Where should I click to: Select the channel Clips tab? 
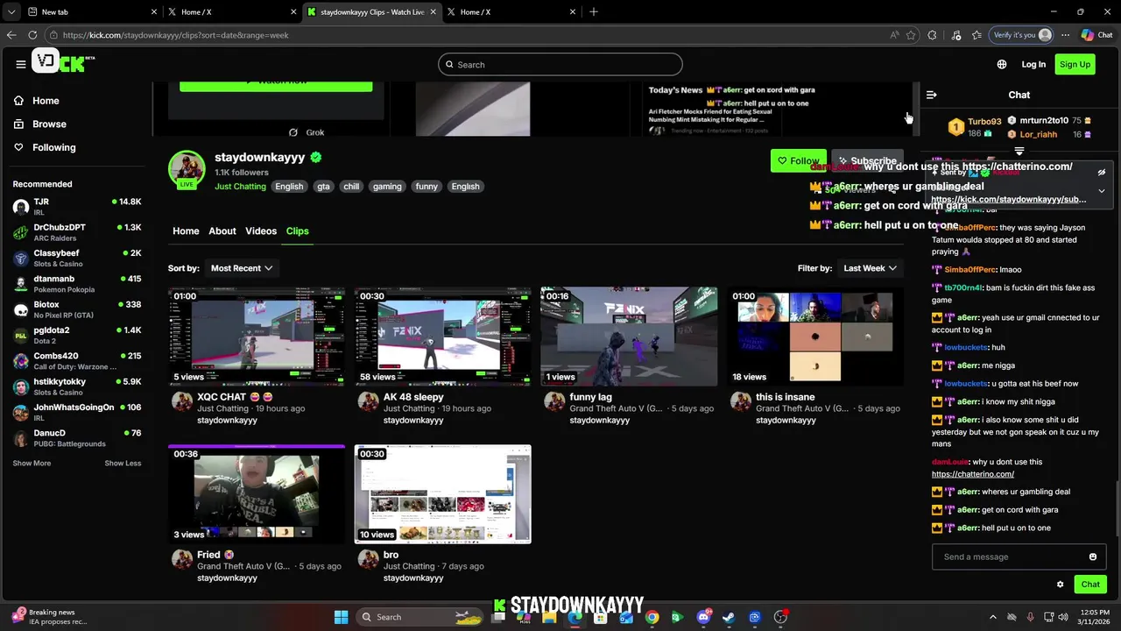298,230
